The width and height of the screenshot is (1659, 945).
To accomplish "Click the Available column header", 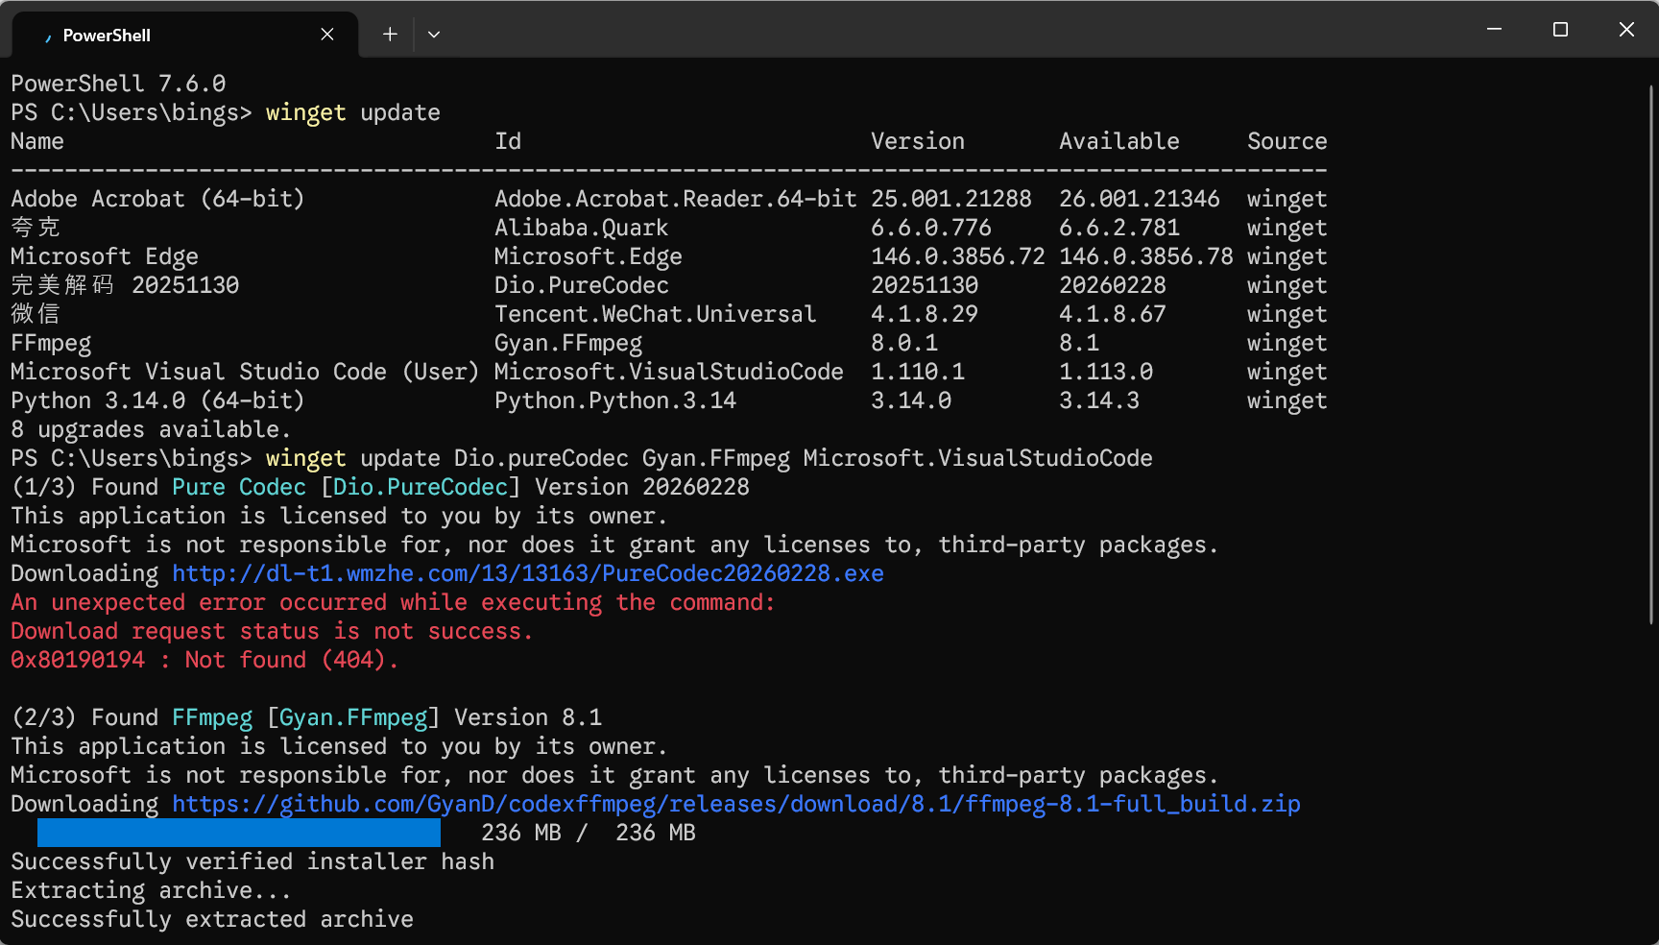I will [1118, 141].
